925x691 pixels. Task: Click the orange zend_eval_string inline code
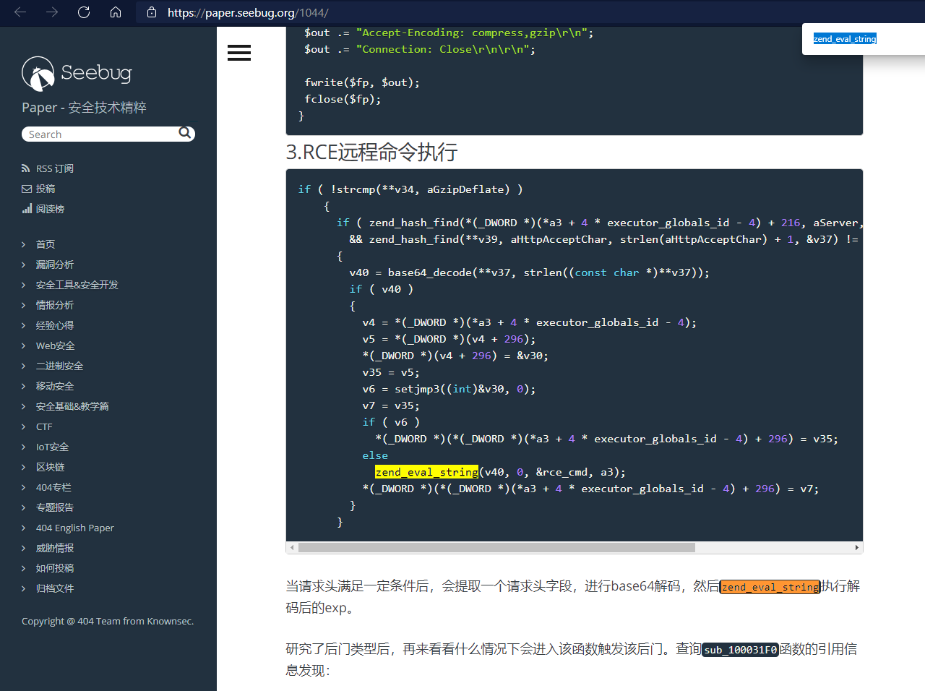pos(770,587)
